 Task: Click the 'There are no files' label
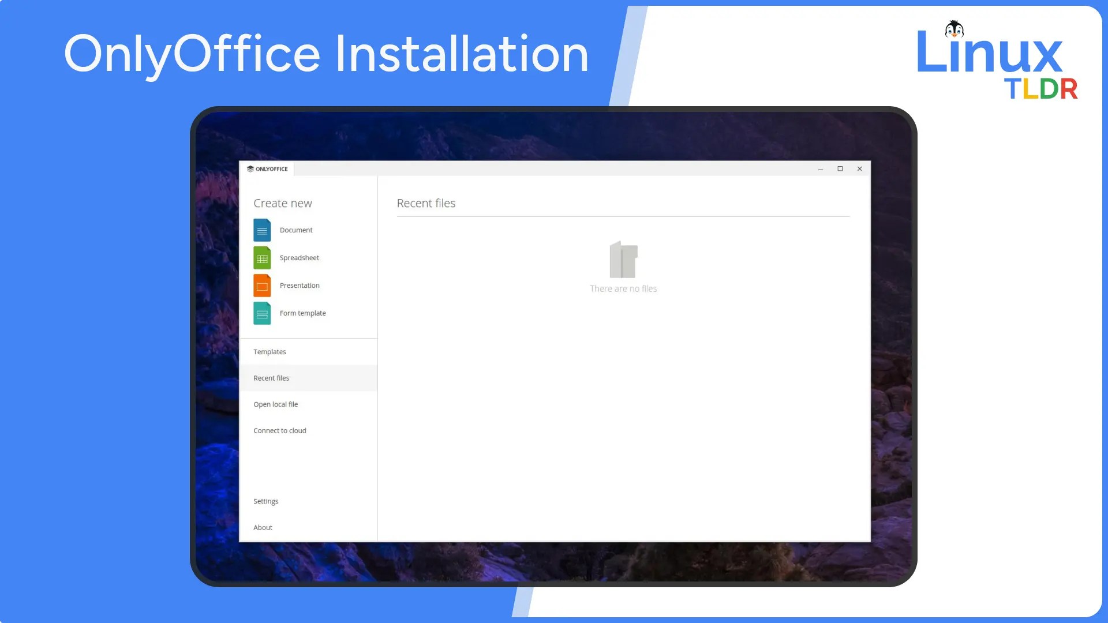pos(623,288)
